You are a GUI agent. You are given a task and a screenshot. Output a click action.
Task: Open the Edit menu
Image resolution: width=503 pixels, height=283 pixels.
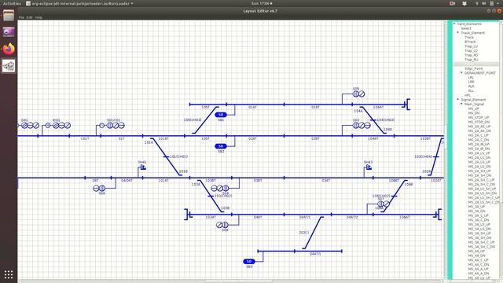(x=30, y=17)
